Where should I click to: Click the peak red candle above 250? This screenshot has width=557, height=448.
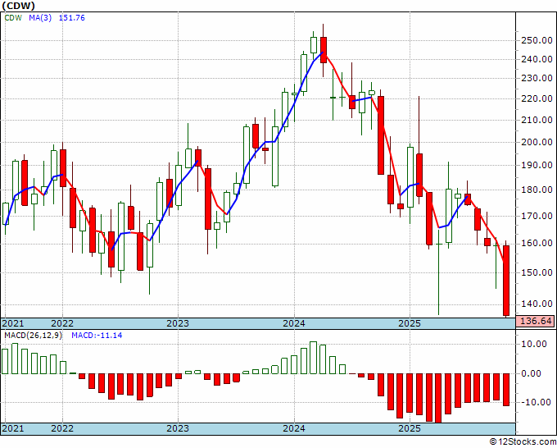coord(324,50)
